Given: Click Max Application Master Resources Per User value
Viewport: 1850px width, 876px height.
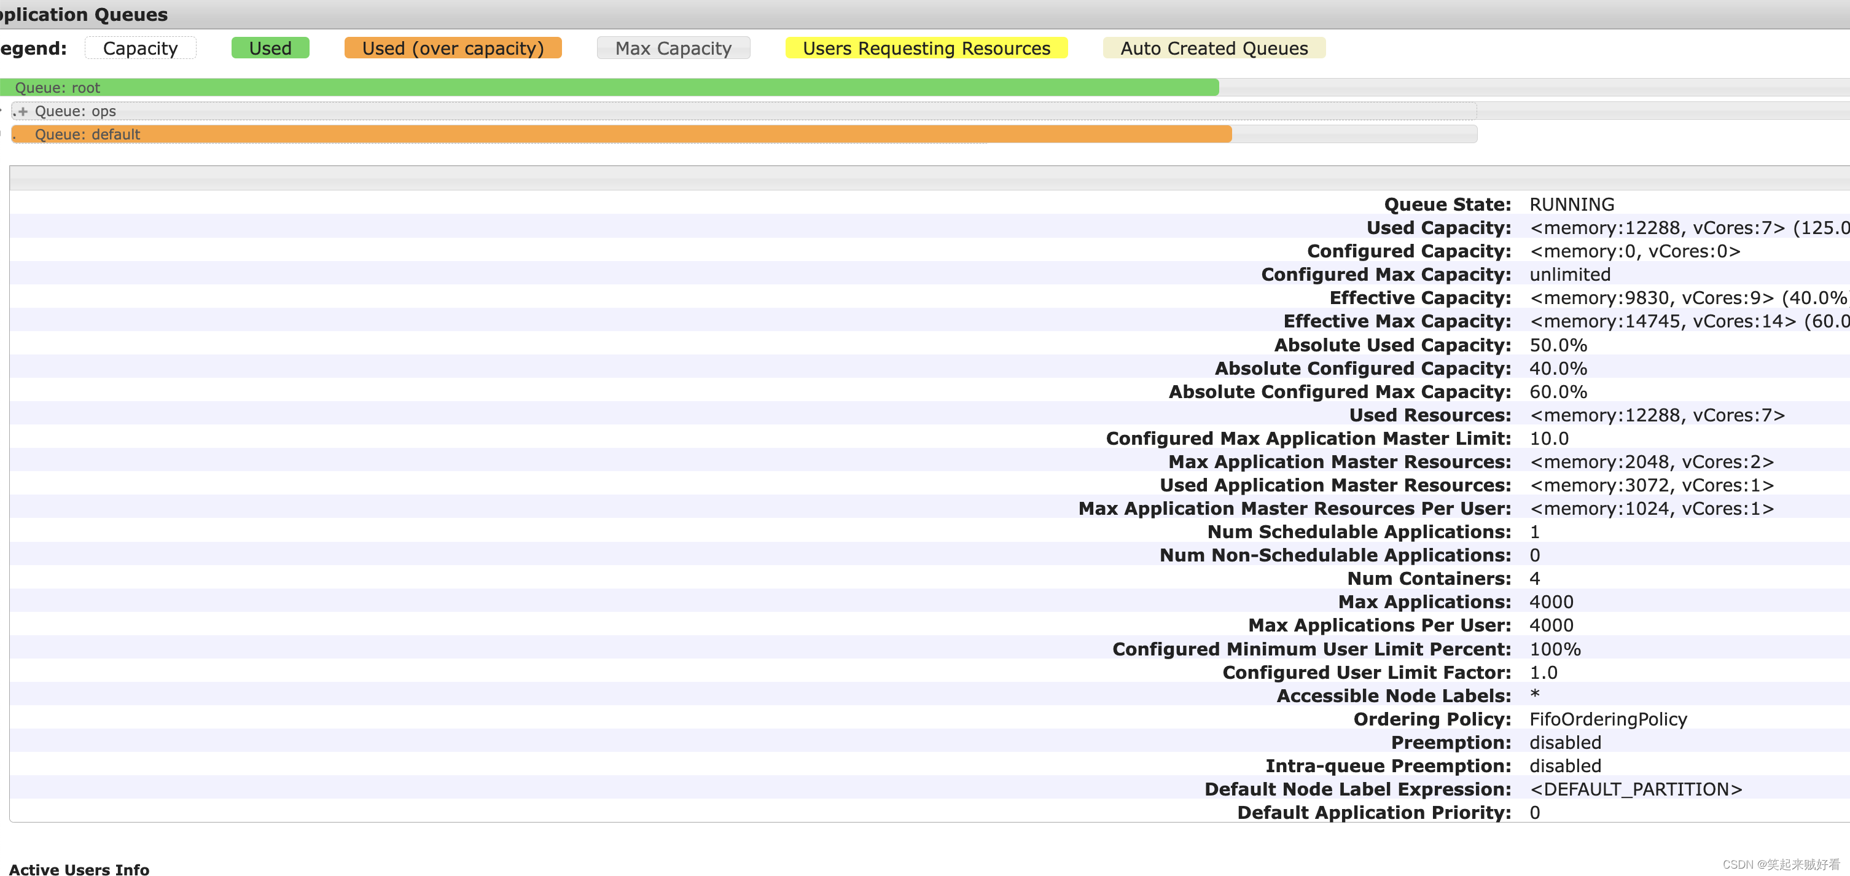Looking at the screenshot, I should pos(1652,509).
